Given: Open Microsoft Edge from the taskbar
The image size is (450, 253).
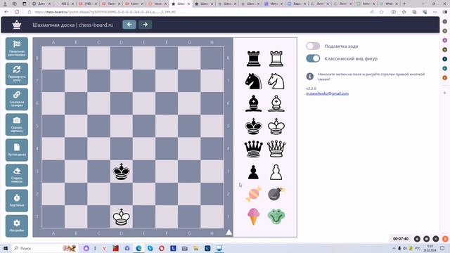Looking at the screenshot, I should [139, 248].
